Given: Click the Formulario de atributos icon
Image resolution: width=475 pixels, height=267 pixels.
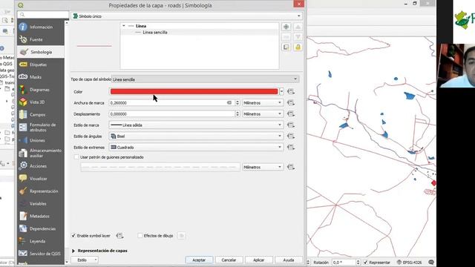Looking at the screenshot, I should pos(23,127).
